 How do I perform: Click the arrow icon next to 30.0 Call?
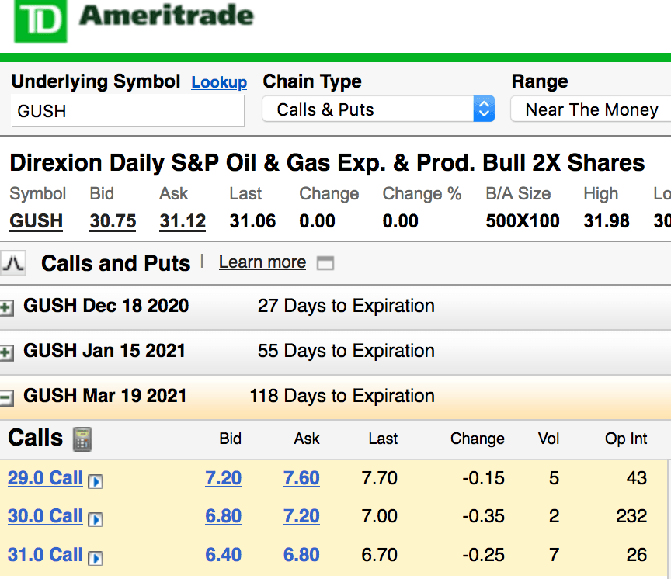tap(96, 519)
